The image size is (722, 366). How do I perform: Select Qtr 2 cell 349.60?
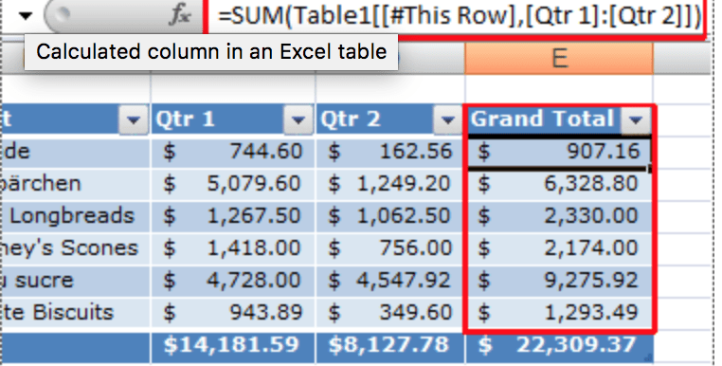click(x=390, y=313)
